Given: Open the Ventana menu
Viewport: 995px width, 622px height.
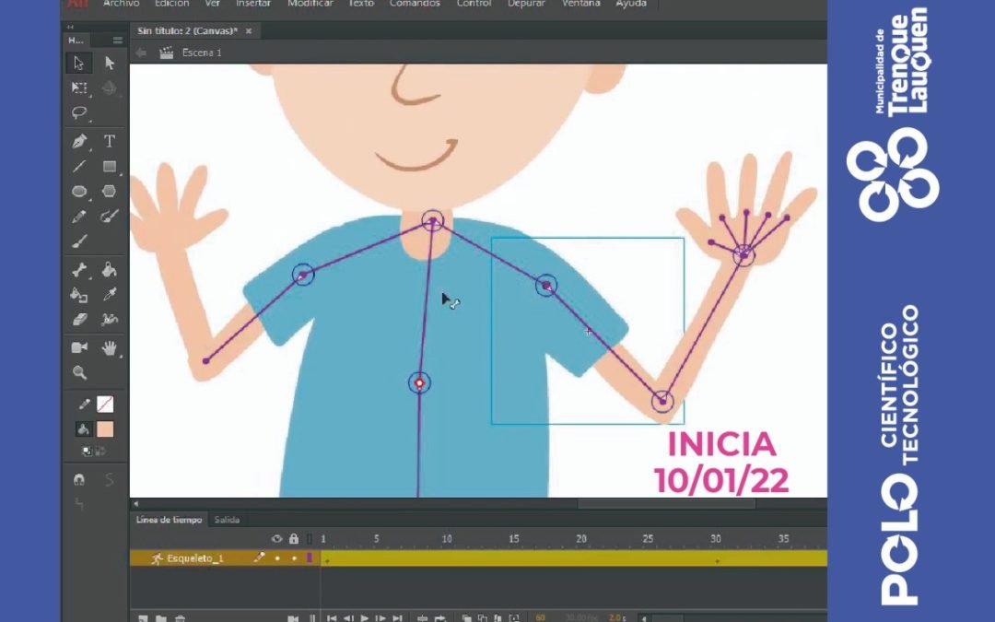Looking at the screenshot, I should tap(581, 4).
